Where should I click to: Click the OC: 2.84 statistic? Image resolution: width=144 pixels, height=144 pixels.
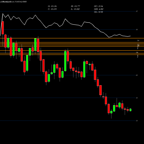98,6
